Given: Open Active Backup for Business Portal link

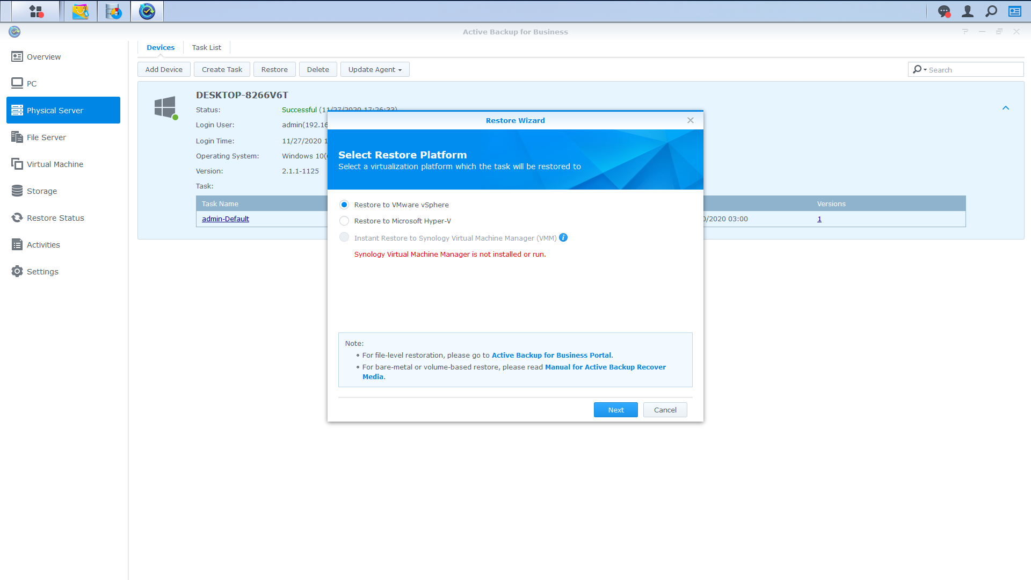Looking at the screenshot, I should [x=551, y=355].
